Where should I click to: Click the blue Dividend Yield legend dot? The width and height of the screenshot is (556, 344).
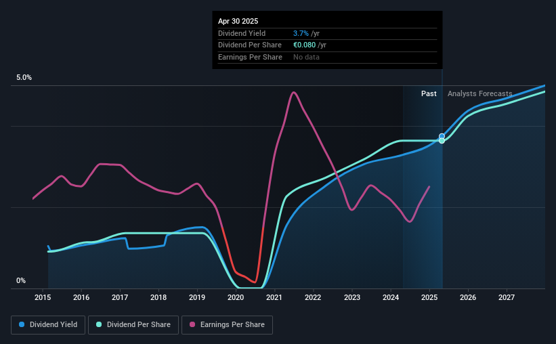pos(22,324)
